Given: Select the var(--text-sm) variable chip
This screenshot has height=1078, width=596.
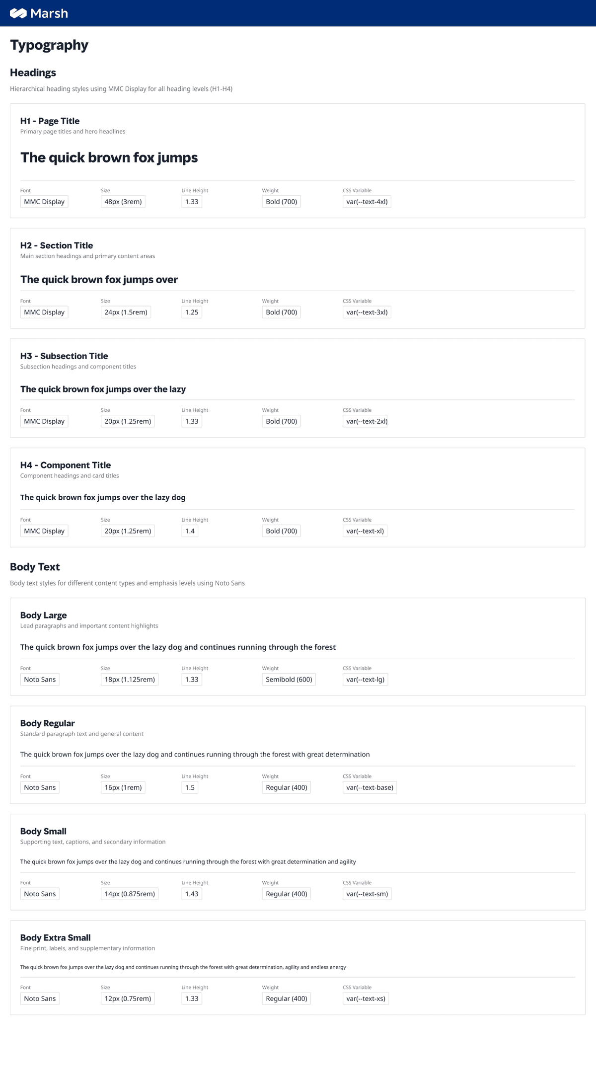Looking at the screenshot, I should (367, 894).
